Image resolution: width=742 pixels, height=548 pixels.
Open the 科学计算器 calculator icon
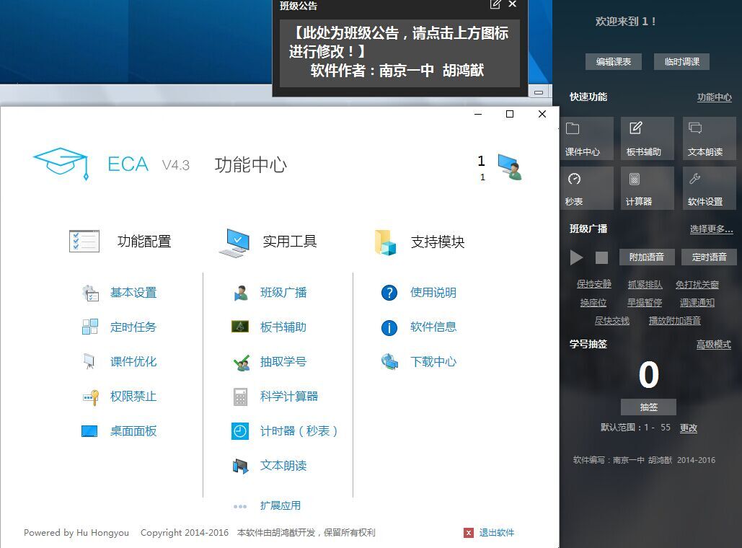pos(240,397)
